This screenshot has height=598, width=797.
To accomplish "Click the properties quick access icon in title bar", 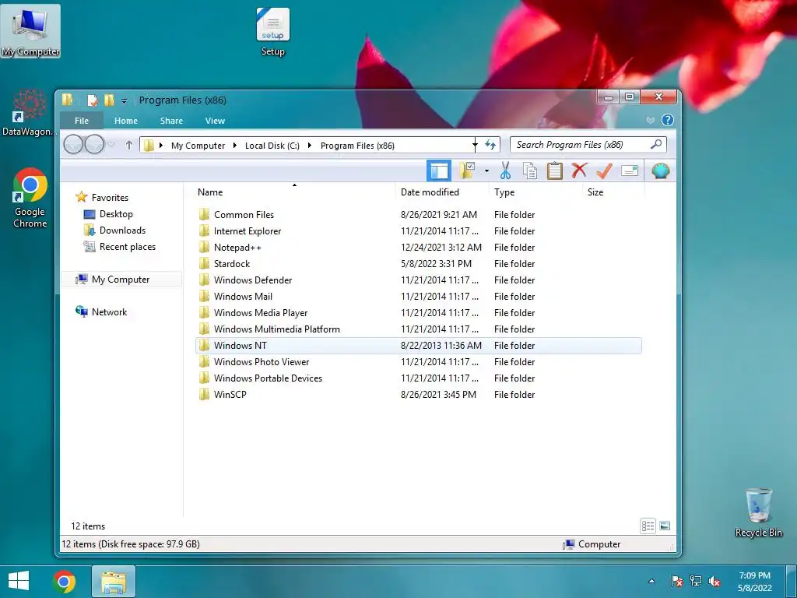I will point(93,100).
